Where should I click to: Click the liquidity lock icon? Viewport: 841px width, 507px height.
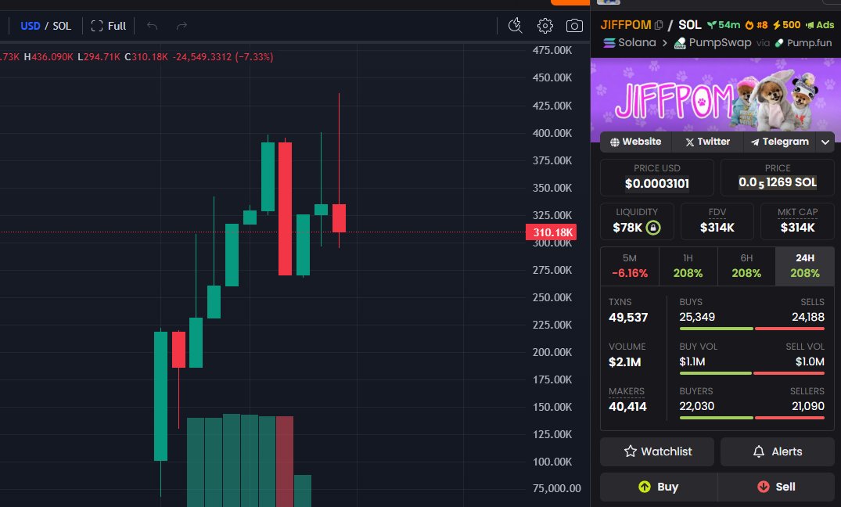pos(652,228)
